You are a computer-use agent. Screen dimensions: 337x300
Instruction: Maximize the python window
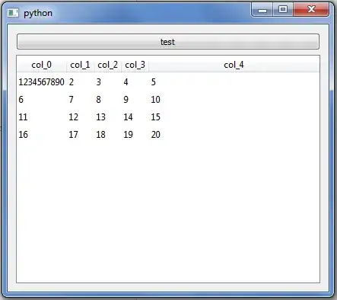click(x=283, y=10)
